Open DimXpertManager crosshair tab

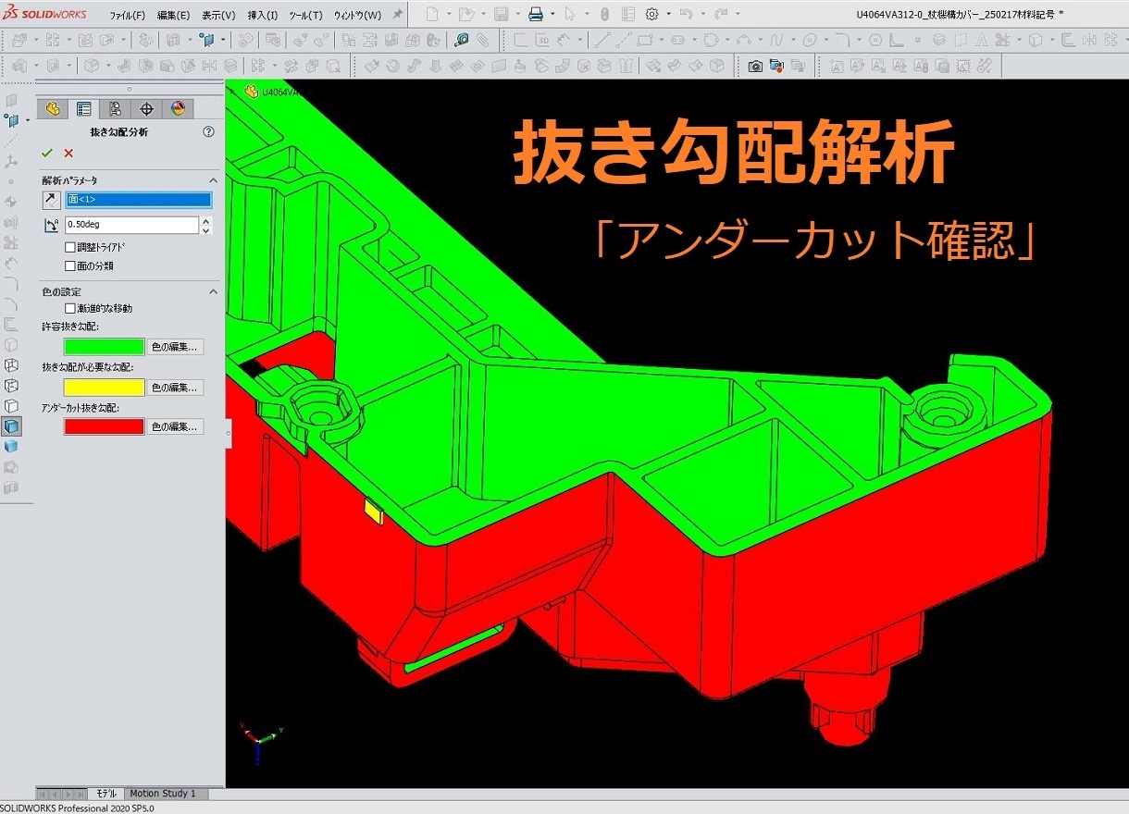point(146,108)
